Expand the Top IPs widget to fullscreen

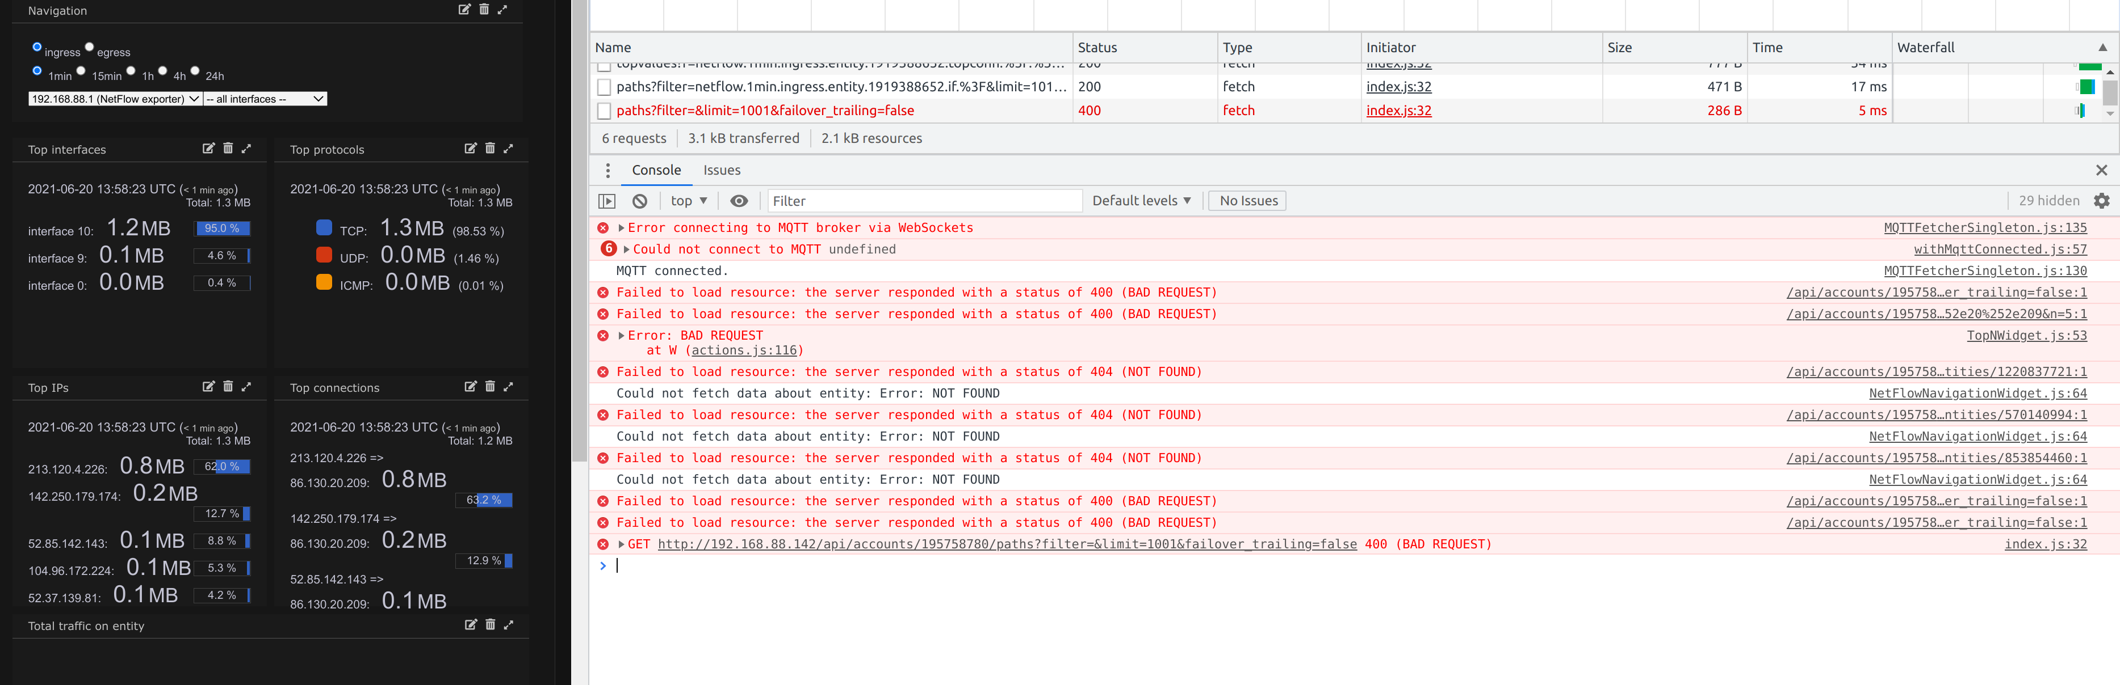pyautogui.click(x=247, y=387)
